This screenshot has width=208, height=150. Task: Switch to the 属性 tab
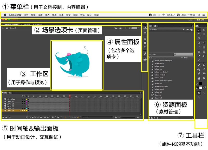(x=151, y=26)
